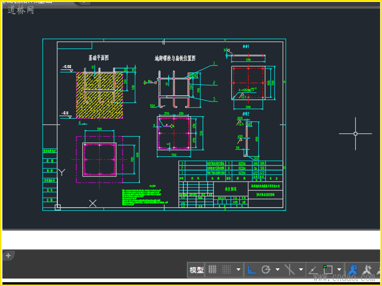382x286 pixels.
Task: Open polar tracking angle dropdown
Action: pyautogui.click(x=277, y=269)
